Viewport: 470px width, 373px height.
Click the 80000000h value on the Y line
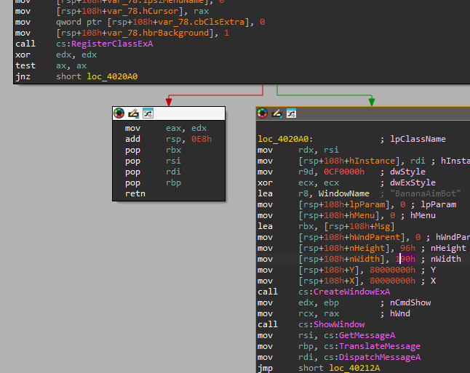click(x=393, y=270)
